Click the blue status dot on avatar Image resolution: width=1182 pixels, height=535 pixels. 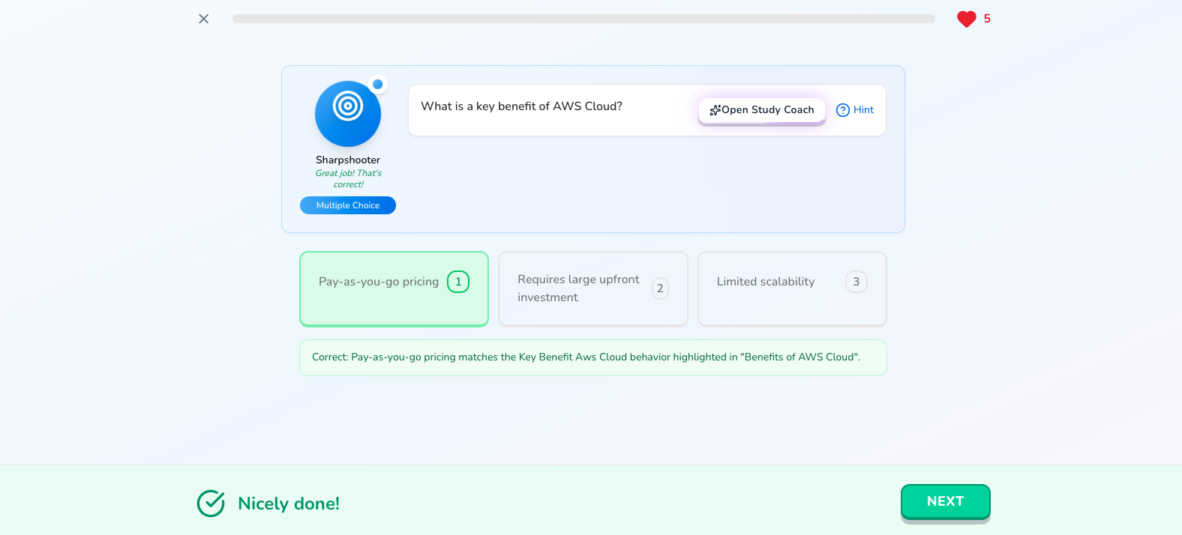click(378, 84)
